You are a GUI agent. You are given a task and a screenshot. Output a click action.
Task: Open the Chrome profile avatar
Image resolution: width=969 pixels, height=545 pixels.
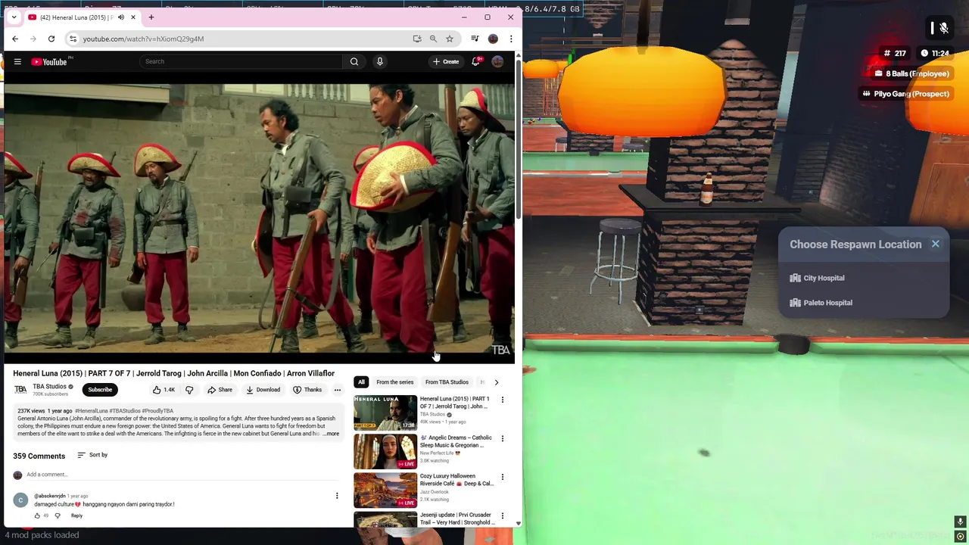pos(493,39)
